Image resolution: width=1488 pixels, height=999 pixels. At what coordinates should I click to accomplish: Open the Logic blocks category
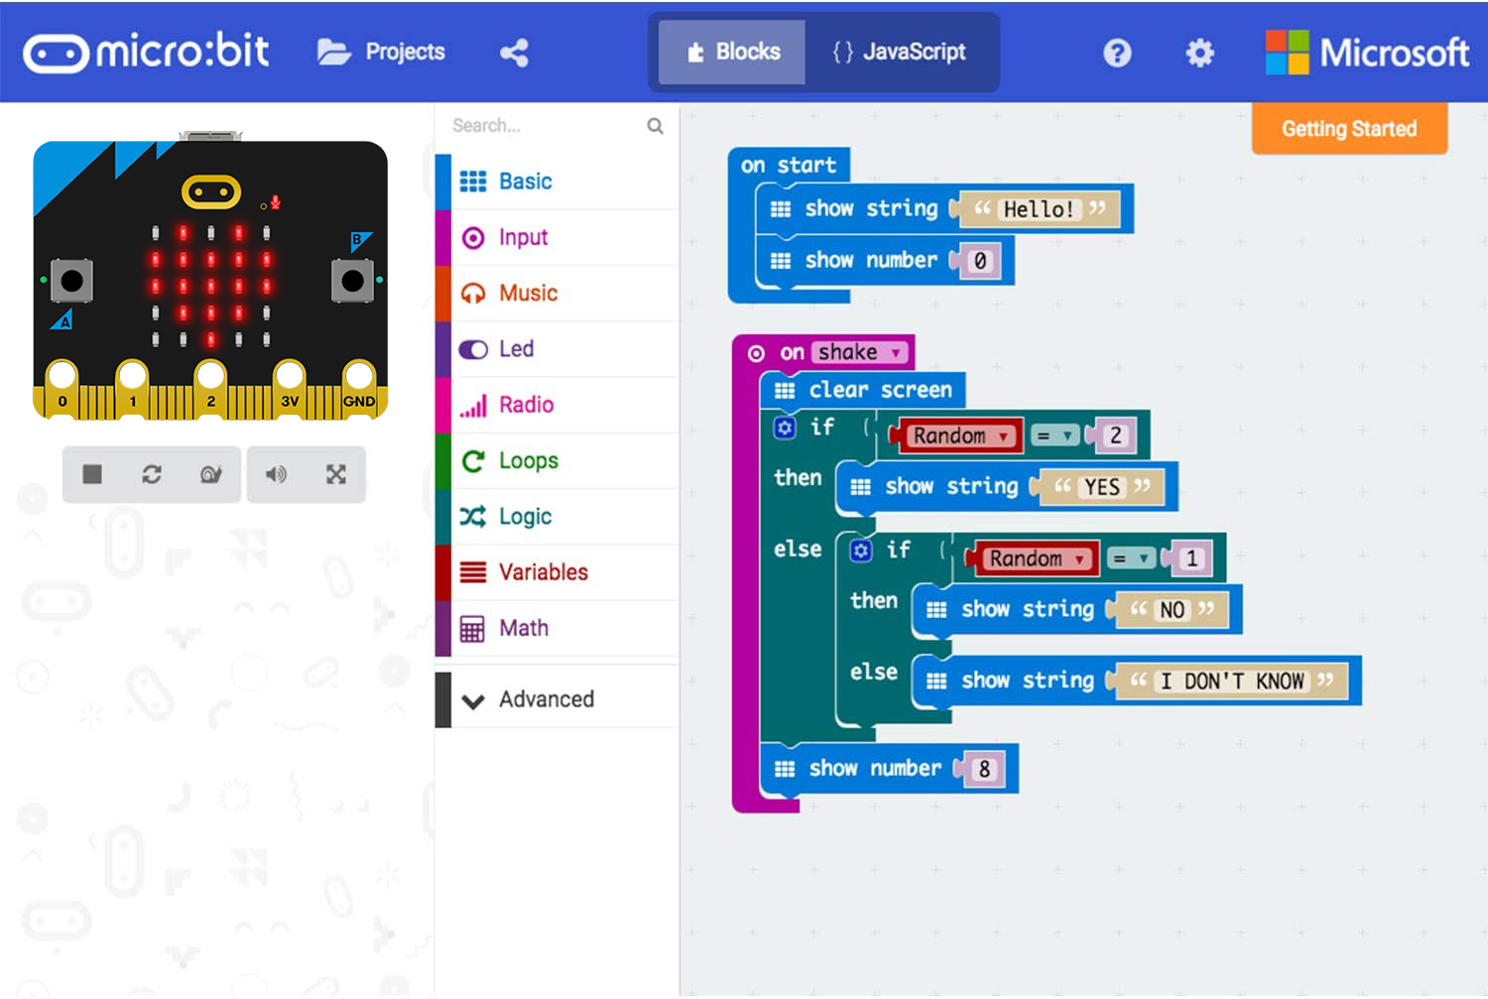pos(558,516)
